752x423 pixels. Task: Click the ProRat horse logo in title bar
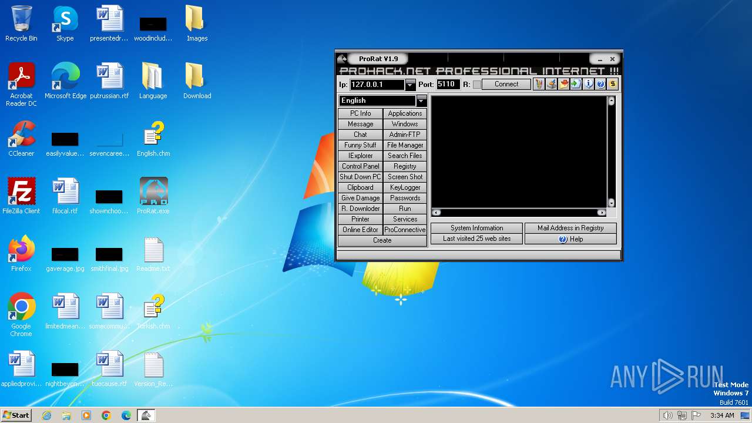343,59
